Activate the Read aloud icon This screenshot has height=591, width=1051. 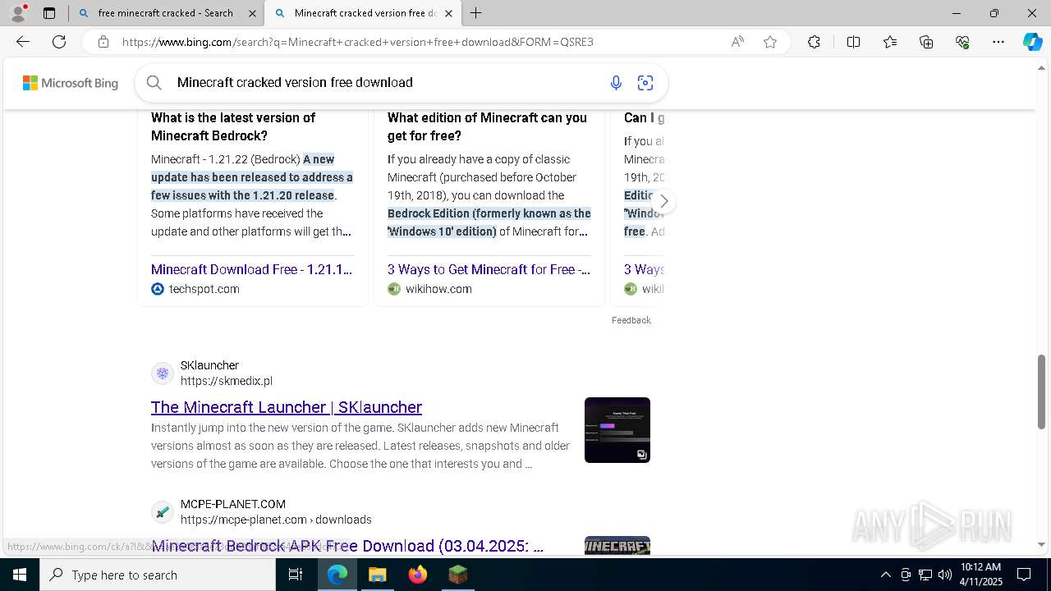tap(737, 42)
